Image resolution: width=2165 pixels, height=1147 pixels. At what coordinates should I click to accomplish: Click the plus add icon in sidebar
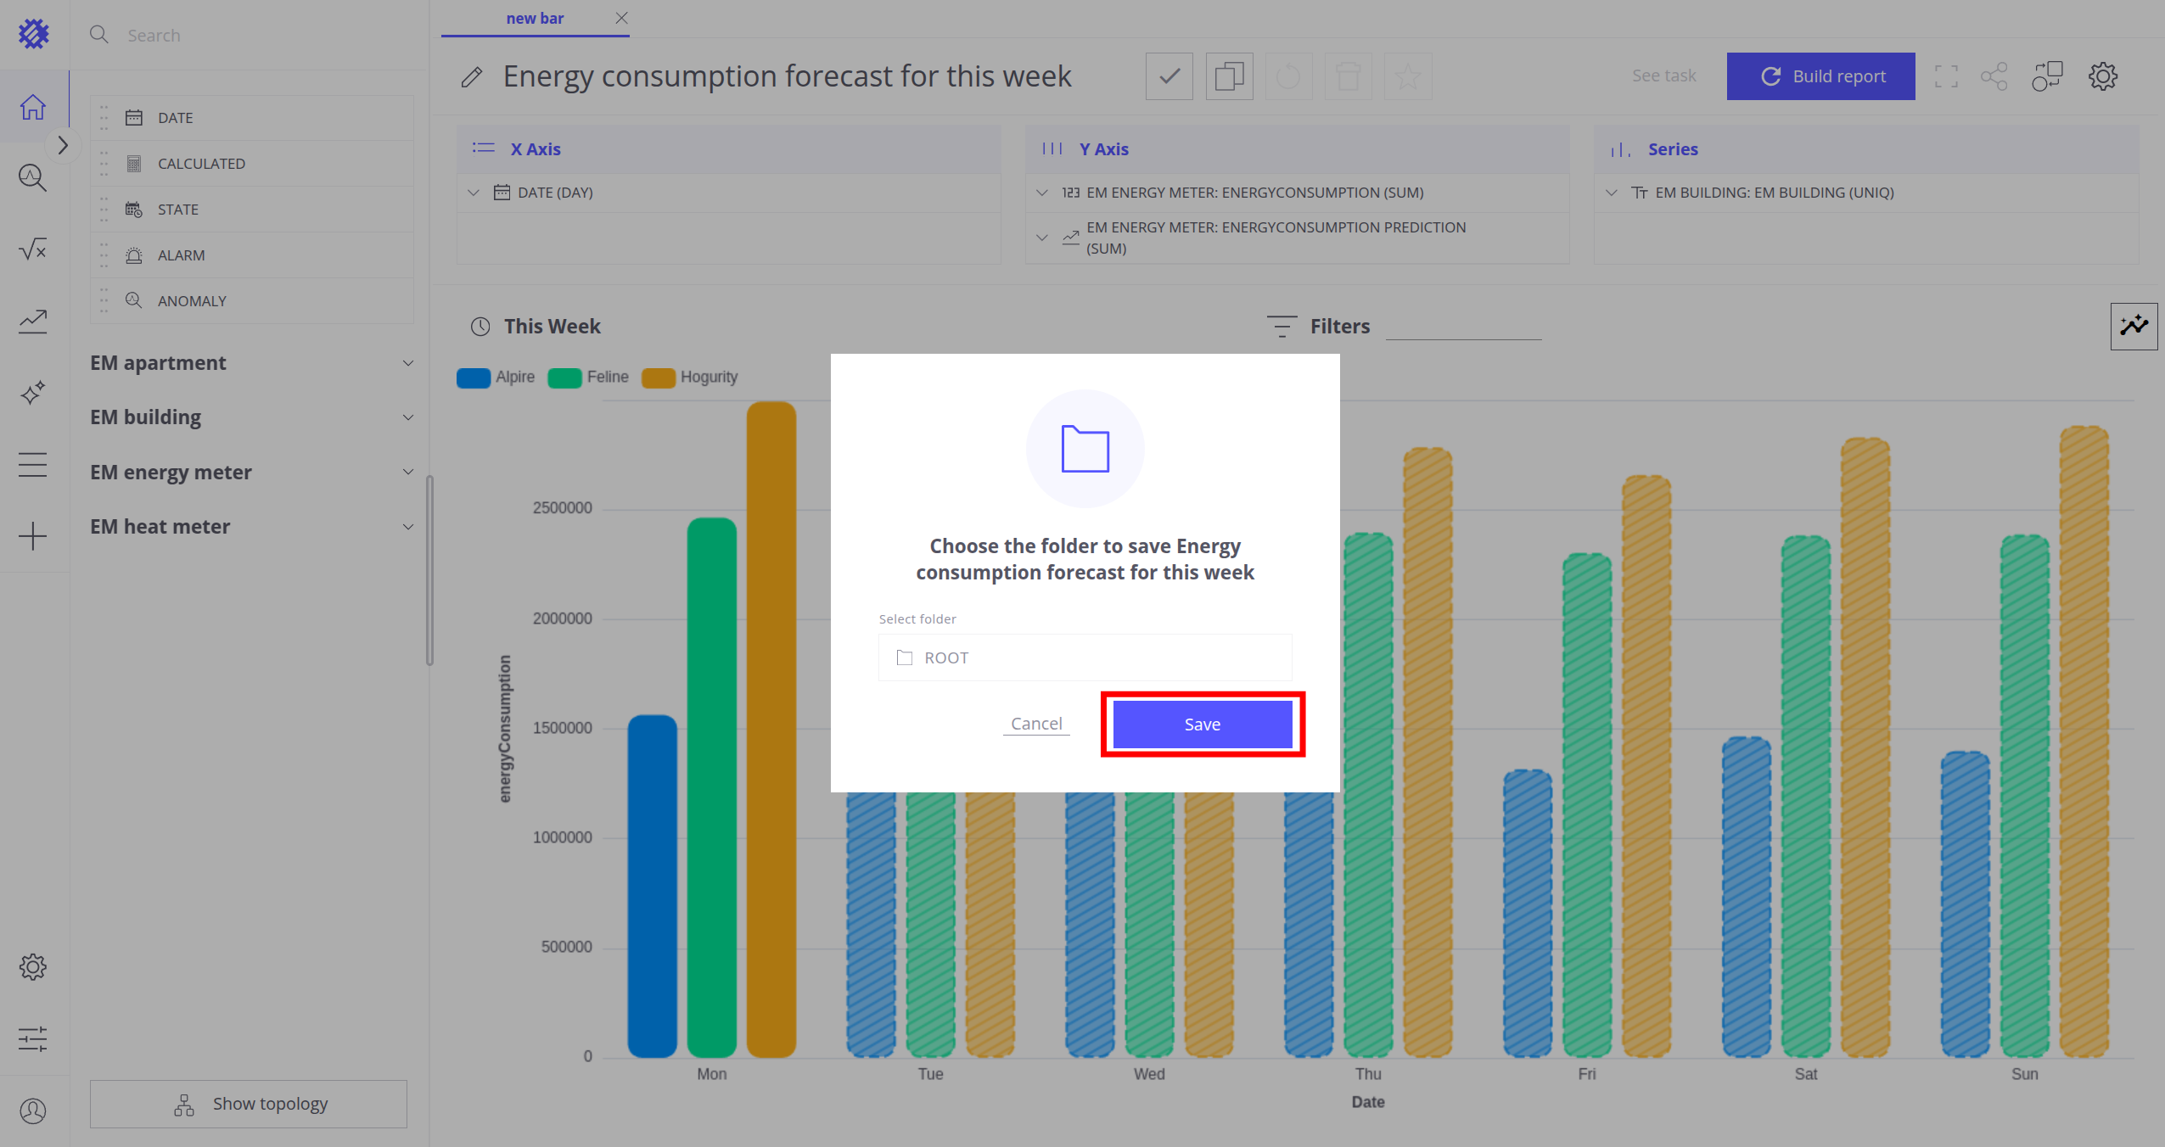pos(33,536)
